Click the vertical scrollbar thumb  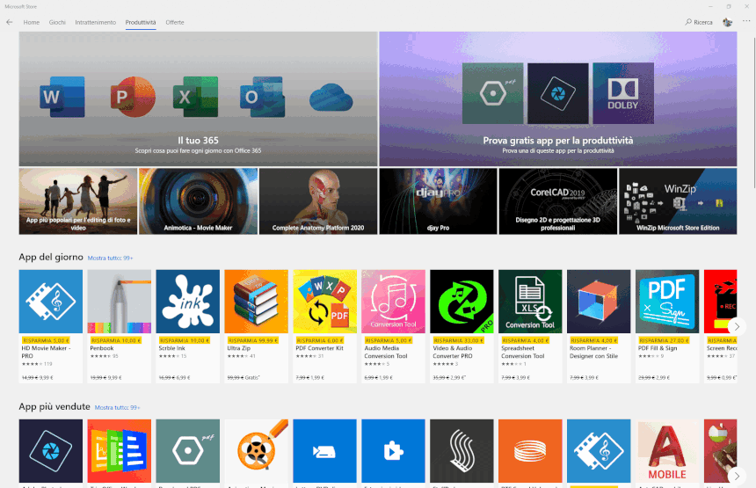point(753,113)
